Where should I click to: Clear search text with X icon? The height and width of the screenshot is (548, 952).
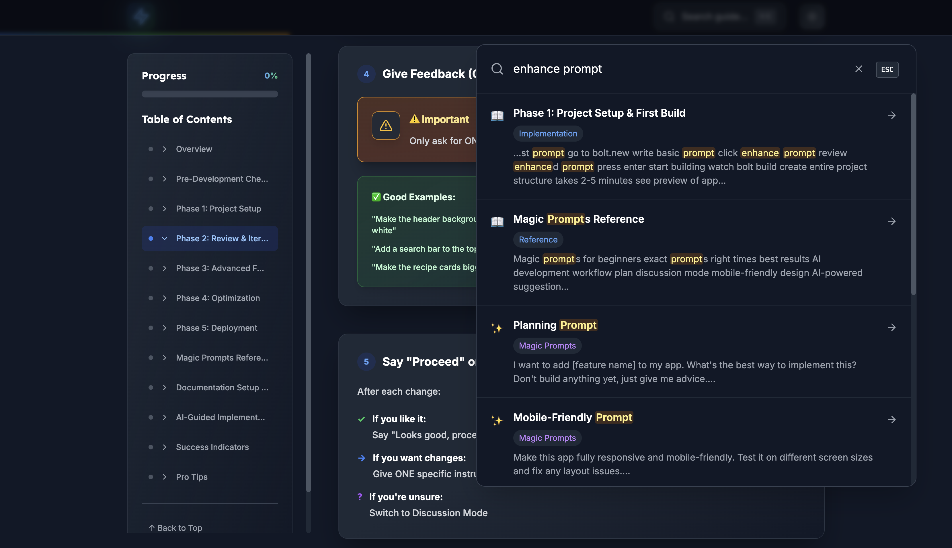click(x=858, y=69)
